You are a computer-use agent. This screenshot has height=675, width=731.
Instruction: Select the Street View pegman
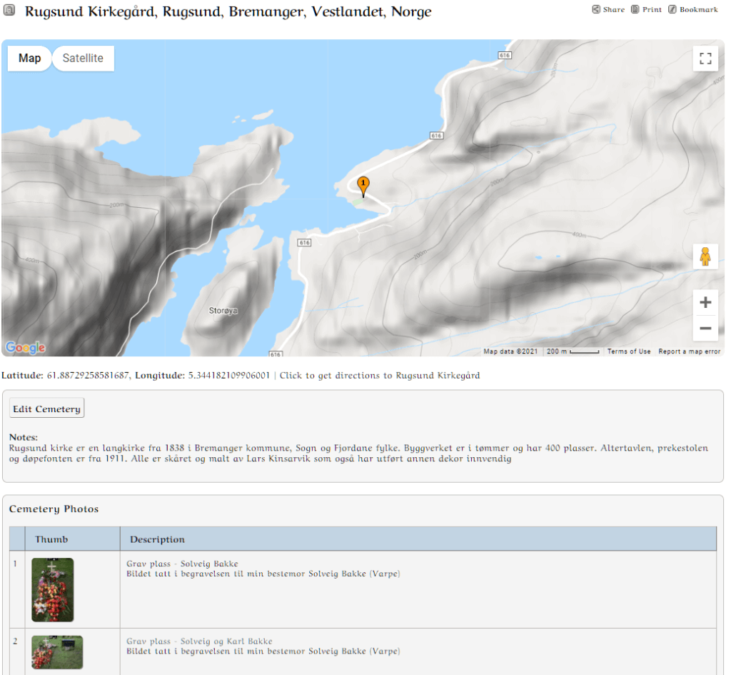pos(705,256)
